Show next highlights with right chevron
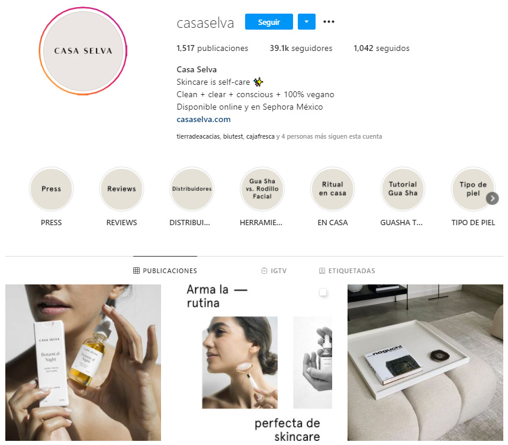508x445 pixels. pyautogui.click(x=492, y=199)
